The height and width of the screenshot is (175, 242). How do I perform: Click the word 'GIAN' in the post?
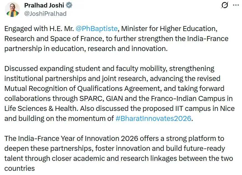(114, 98)
